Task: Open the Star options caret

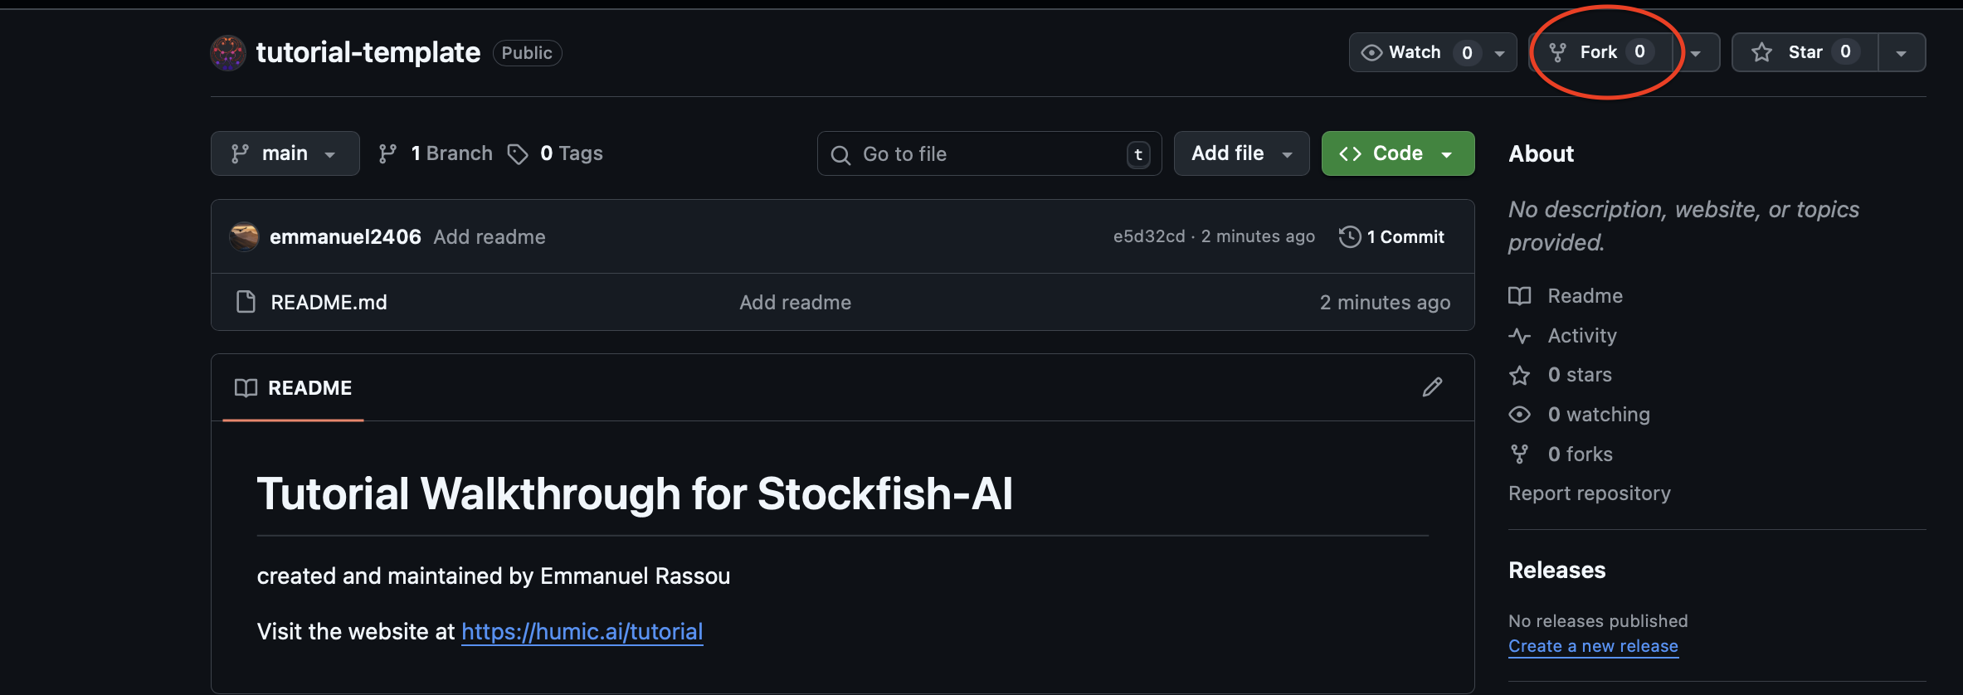Action: [x=1901, y=51]
